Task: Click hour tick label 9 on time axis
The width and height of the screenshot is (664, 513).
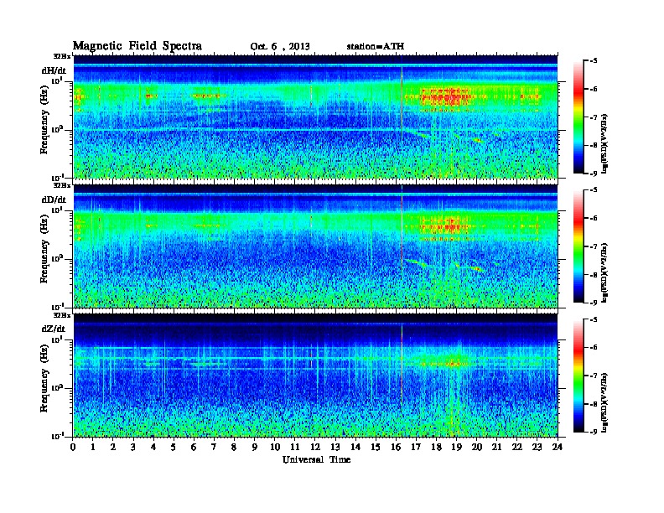Action: tap(255, 447)
